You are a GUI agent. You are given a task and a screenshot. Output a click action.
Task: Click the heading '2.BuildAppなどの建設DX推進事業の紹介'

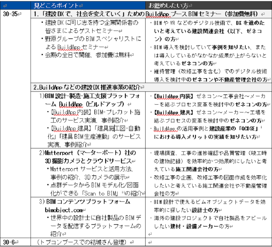(x=87, y=87)
